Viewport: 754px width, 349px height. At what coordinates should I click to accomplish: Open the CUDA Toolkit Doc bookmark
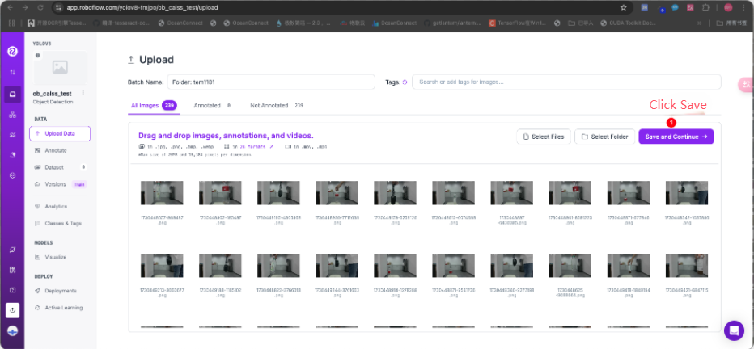coord(628,23)
